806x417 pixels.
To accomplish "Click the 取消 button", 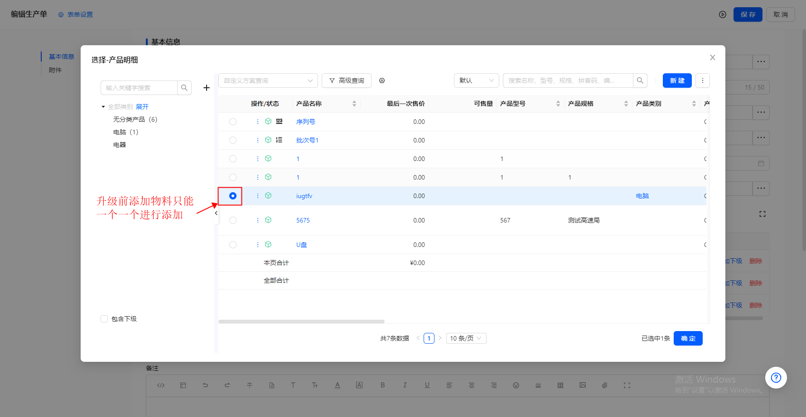I will (x=781, y=14).
